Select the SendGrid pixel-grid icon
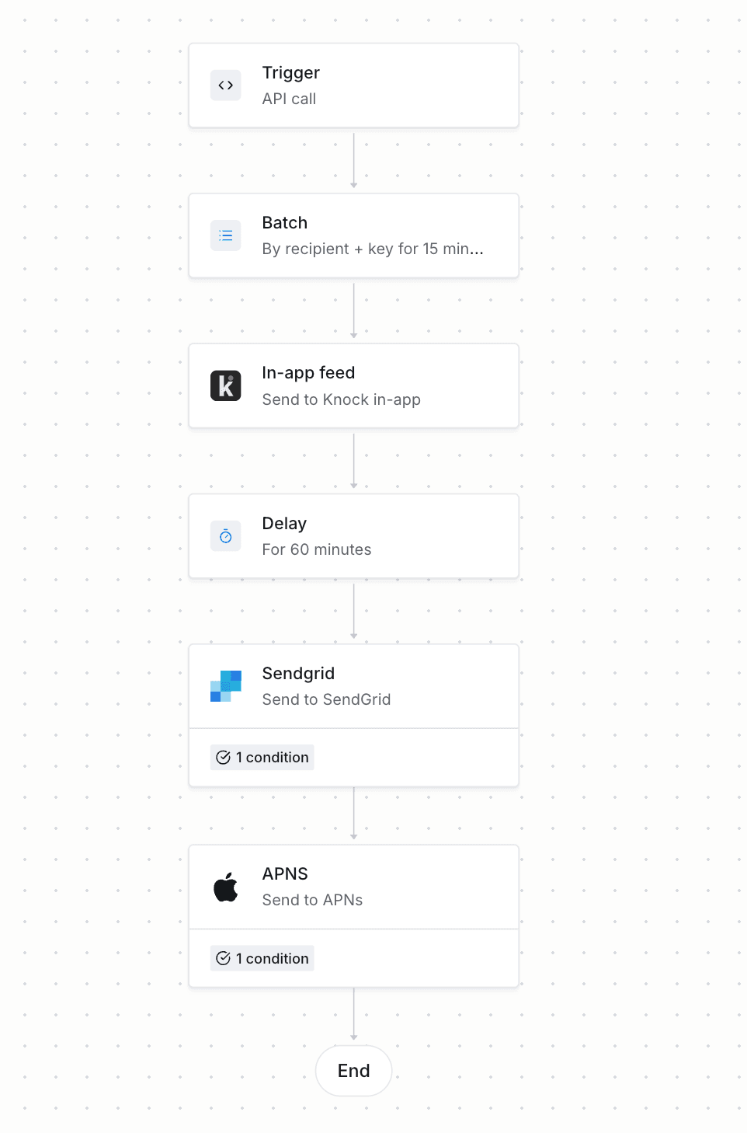This screenshot has width=747, height=1133. tap(225, 685)
